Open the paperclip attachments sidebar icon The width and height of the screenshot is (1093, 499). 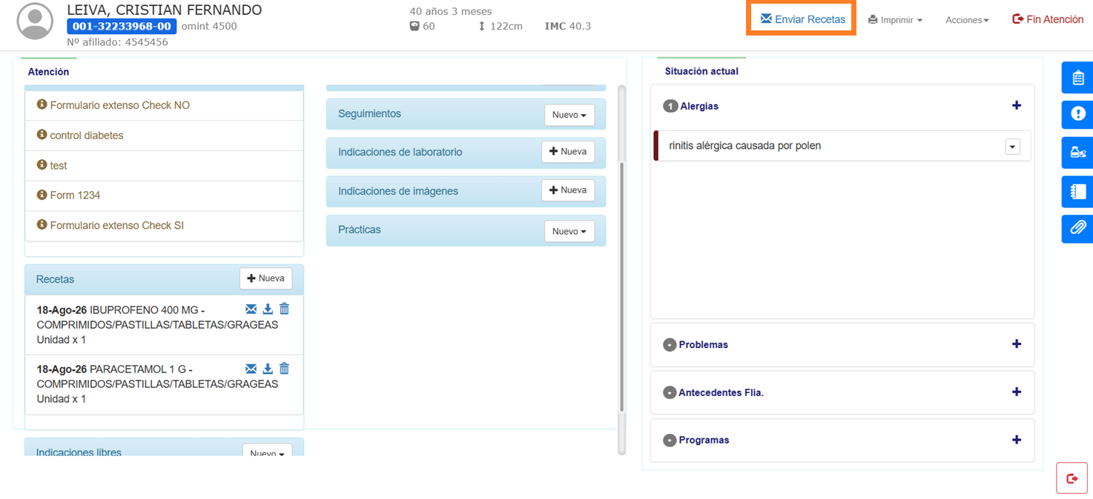1077,228
